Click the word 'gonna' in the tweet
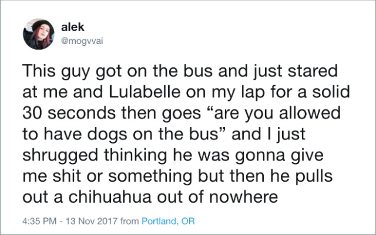The height and width of the screenshot is (235, 376). tap(260, 156)
